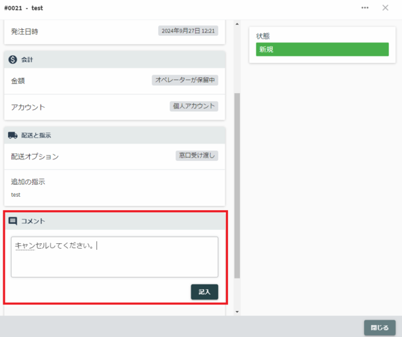Click the 個人アカウント badge
Screen dimensions: 402x337
194,106
